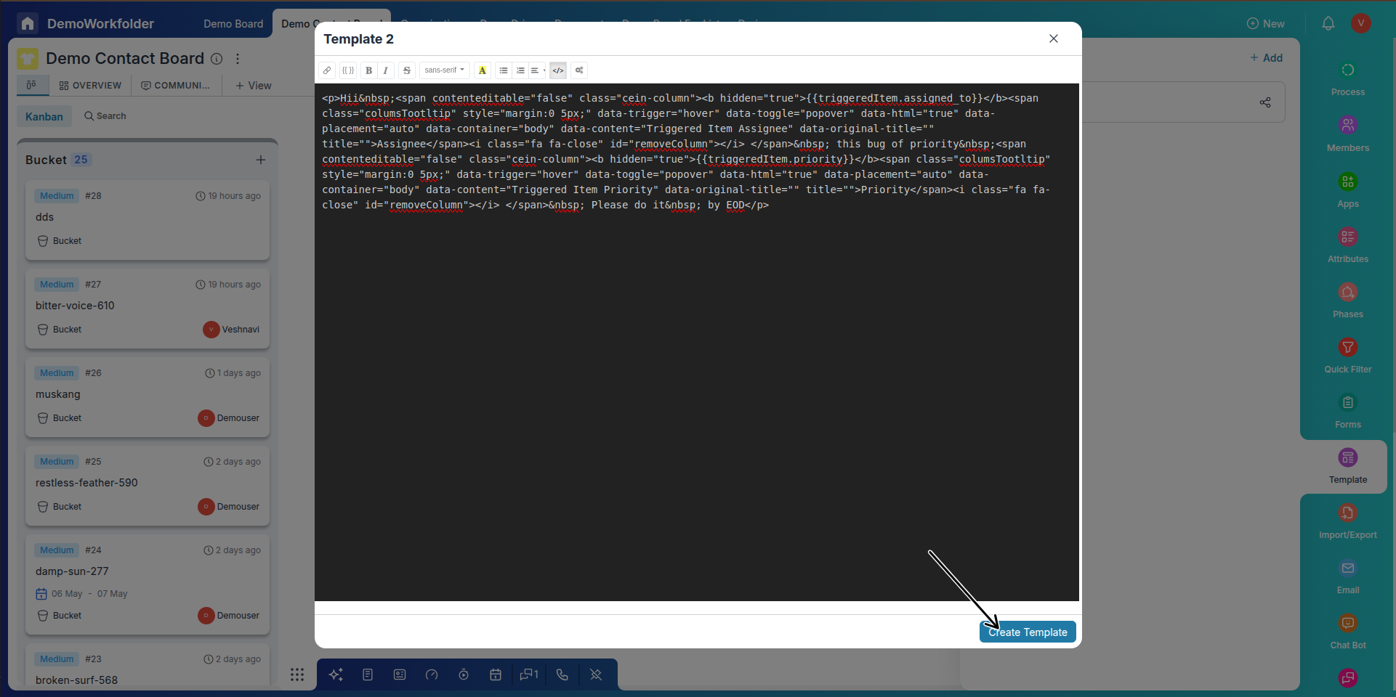Open the sans-serif font dropdown

(444, 70)
